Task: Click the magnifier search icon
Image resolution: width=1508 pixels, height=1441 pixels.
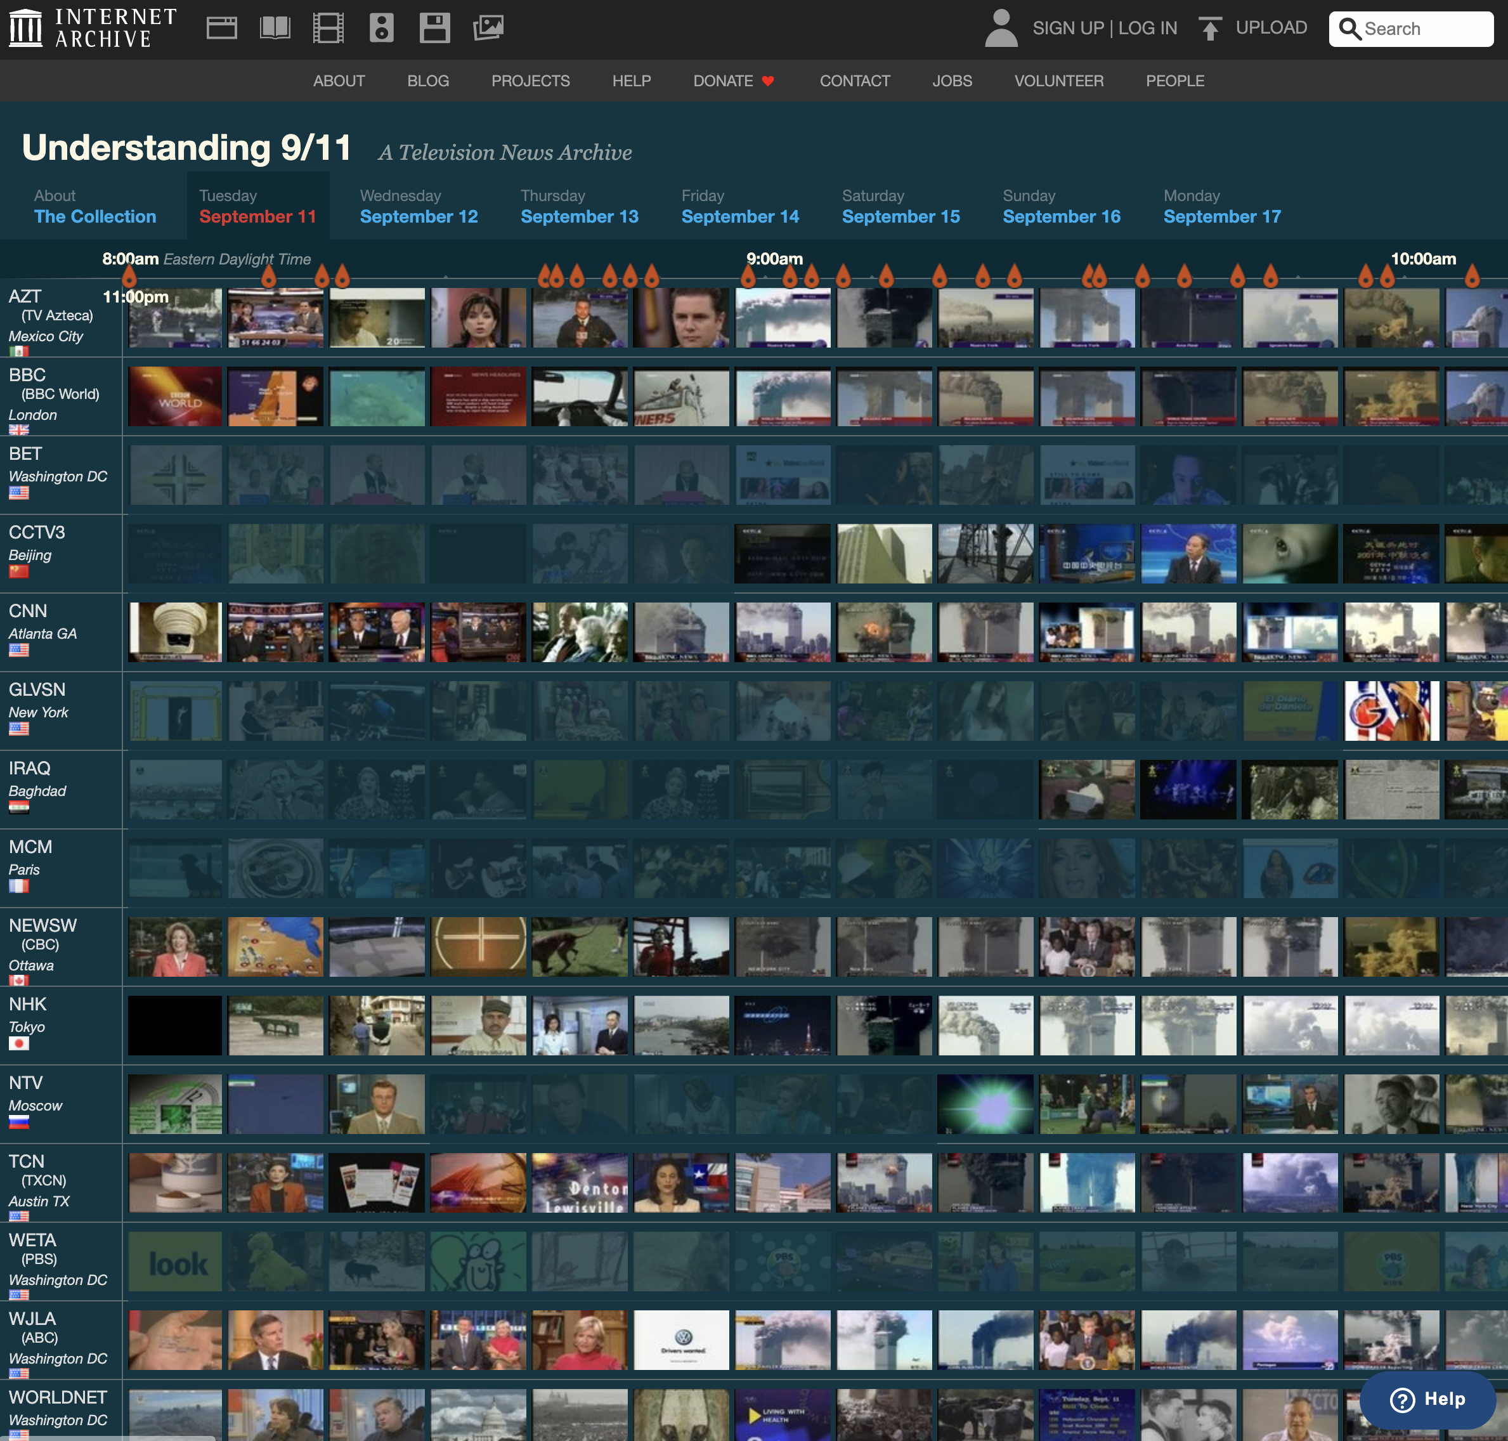Action: coord(1350,29)
